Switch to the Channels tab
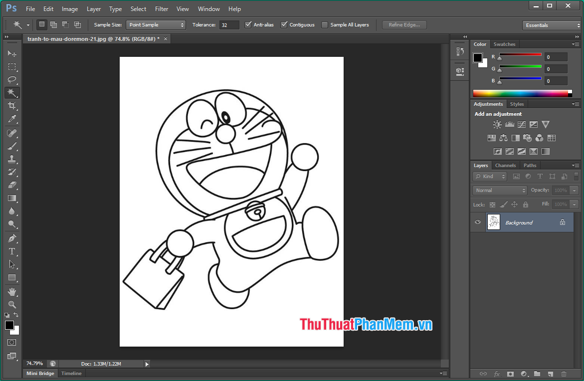 coord(505,166)
